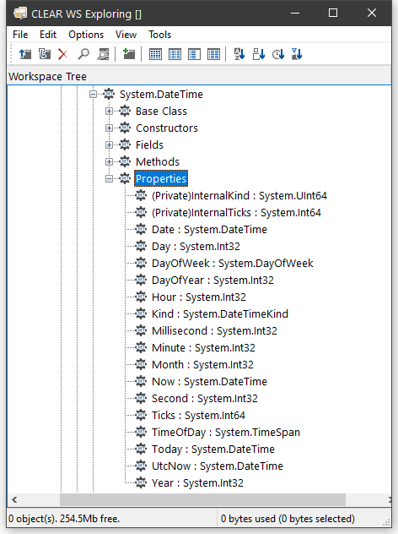
Task: Expand the Methods node
Action: tap(109, 161)
